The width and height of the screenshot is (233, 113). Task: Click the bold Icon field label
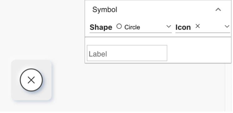tap(183, 27)
